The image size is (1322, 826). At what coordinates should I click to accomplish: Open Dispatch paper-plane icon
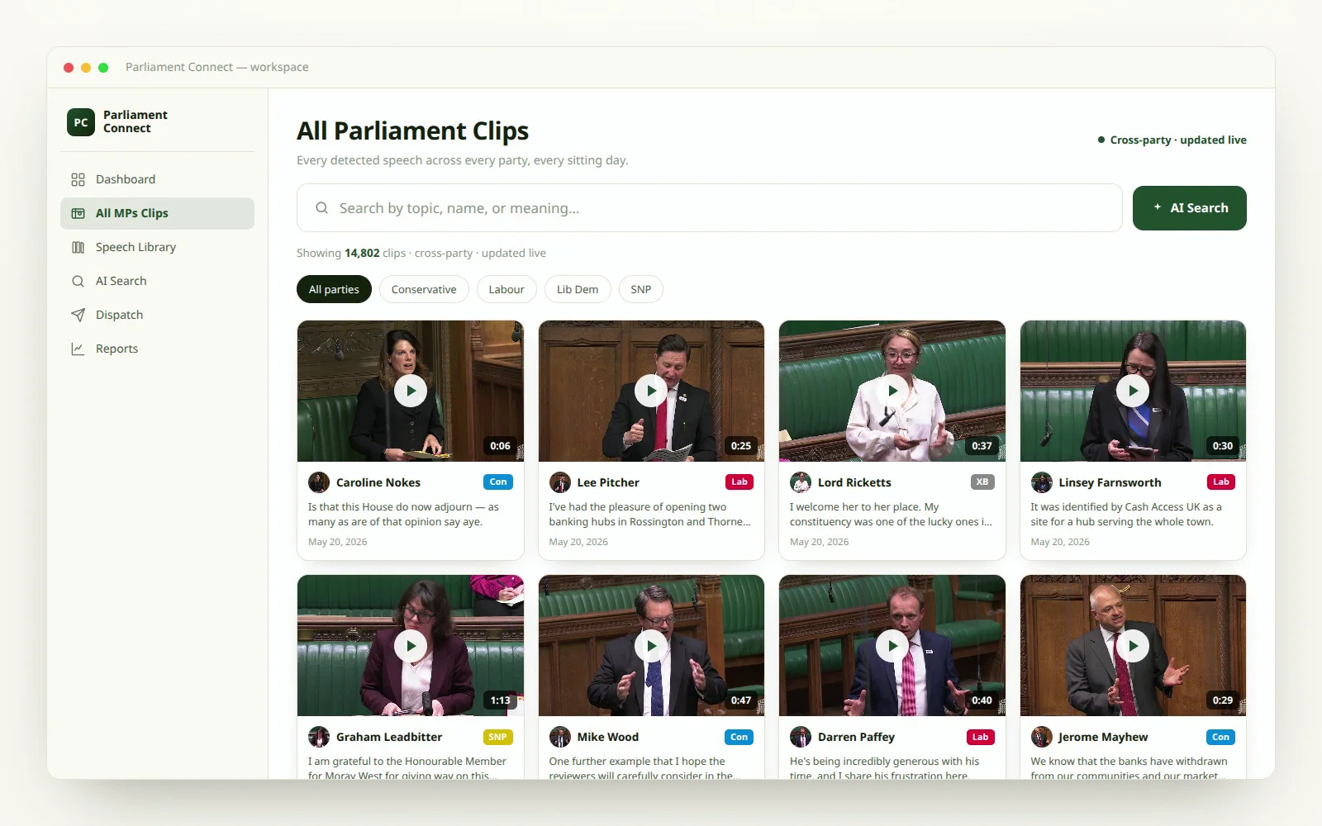78,315
